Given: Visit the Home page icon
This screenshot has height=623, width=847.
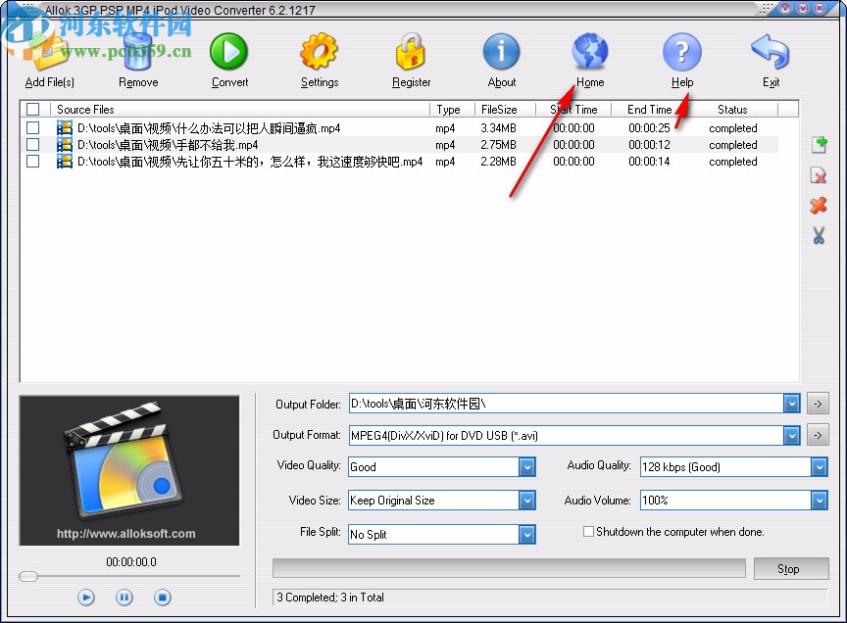Looking at the screenshot, I should tap(589, 51).
